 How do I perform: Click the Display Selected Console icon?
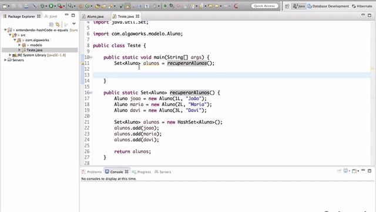pyautogui.click(x=345, y=171)
